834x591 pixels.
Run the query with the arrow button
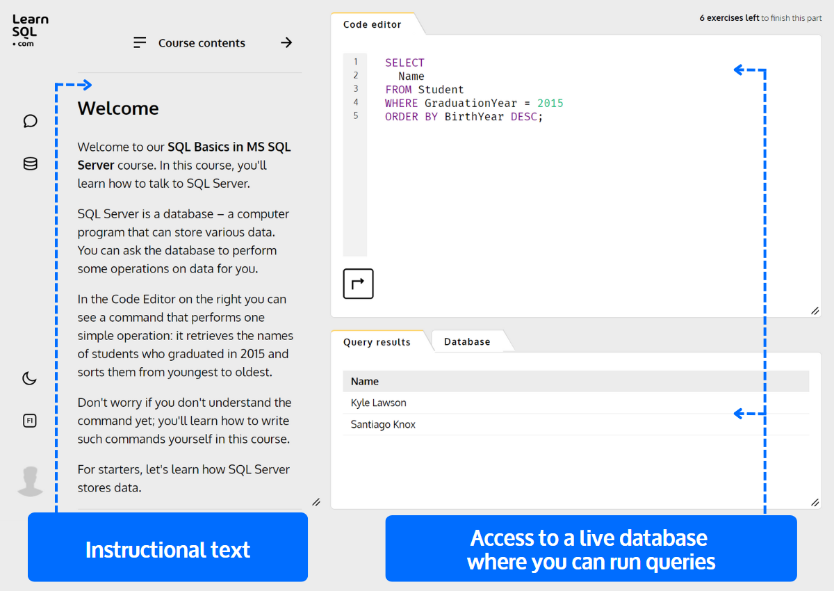tap(358, 284)
